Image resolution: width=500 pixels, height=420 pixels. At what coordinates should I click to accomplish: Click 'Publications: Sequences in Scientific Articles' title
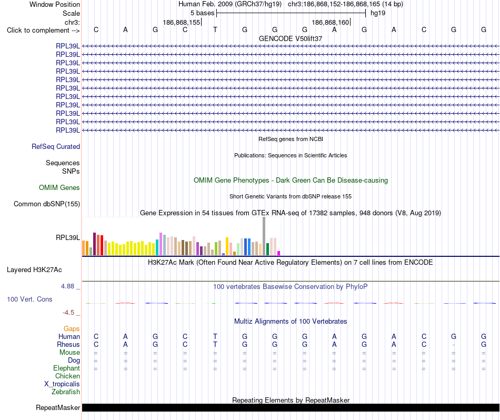(291, 155)
